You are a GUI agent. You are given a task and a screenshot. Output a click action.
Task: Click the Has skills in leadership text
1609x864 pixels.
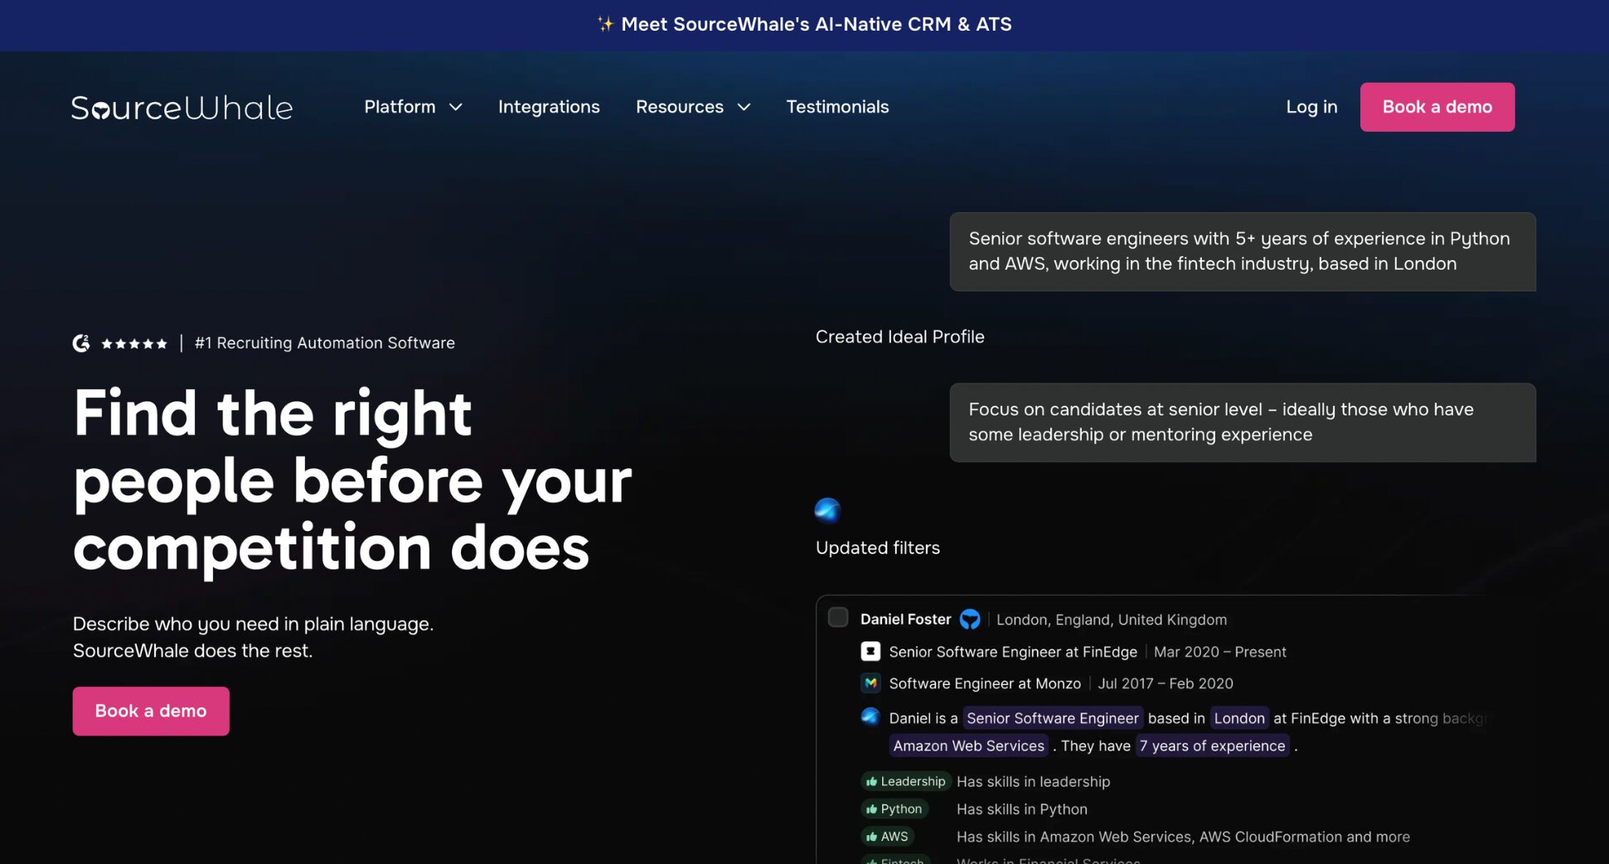click(1033, 781)
